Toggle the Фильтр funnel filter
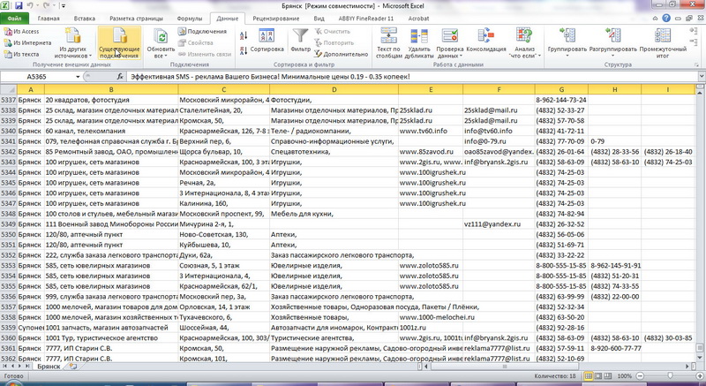Image resolution: width=706 pixels, height=386 pixels. point(300,41)
